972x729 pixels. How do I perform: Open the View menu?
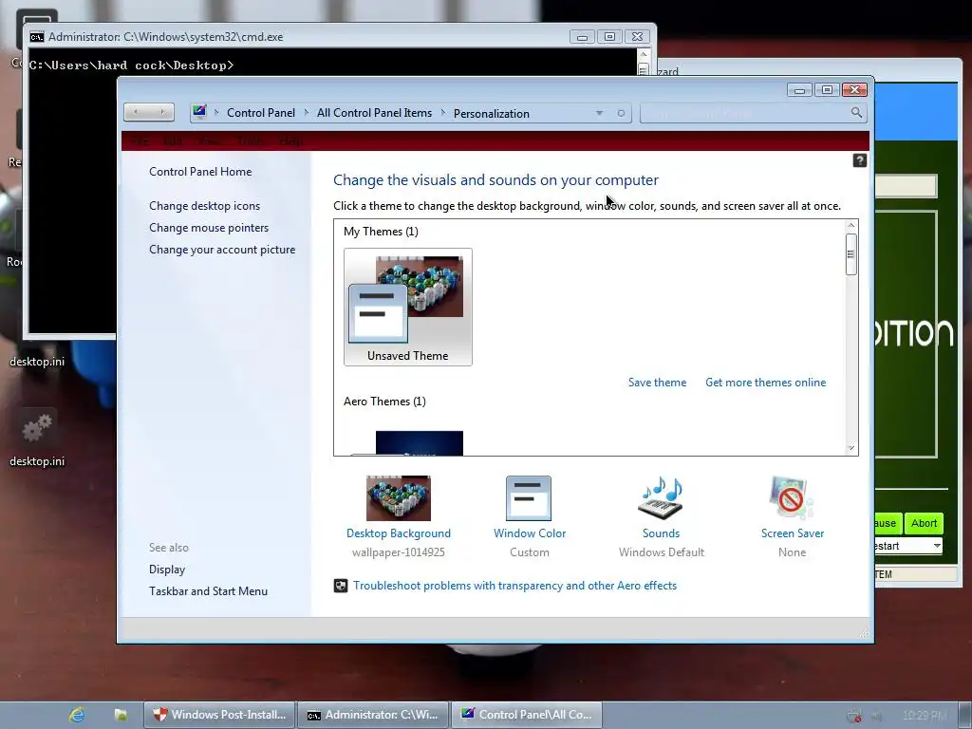point(209,141)
